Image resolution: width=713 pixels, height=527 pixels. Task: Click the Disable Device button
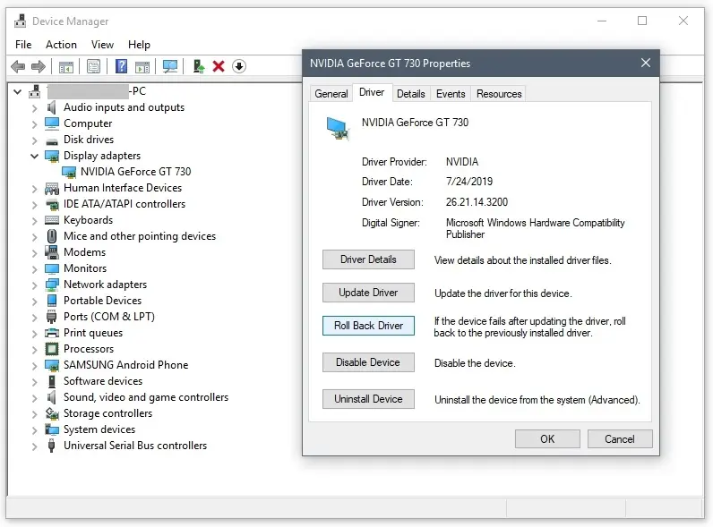368,362
